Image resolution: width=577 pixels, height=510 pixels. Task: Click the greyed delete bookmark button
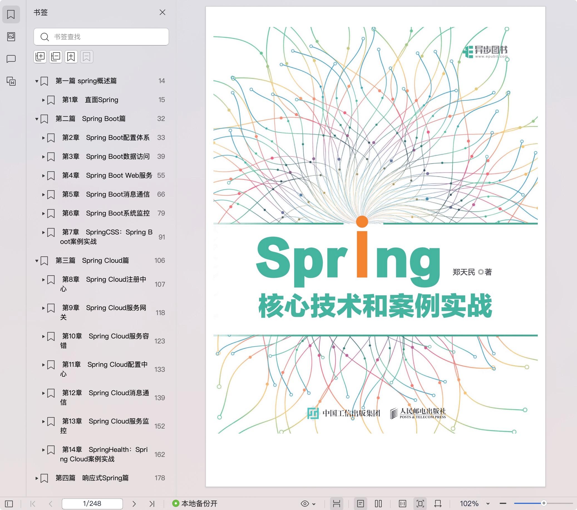(87, 57)
